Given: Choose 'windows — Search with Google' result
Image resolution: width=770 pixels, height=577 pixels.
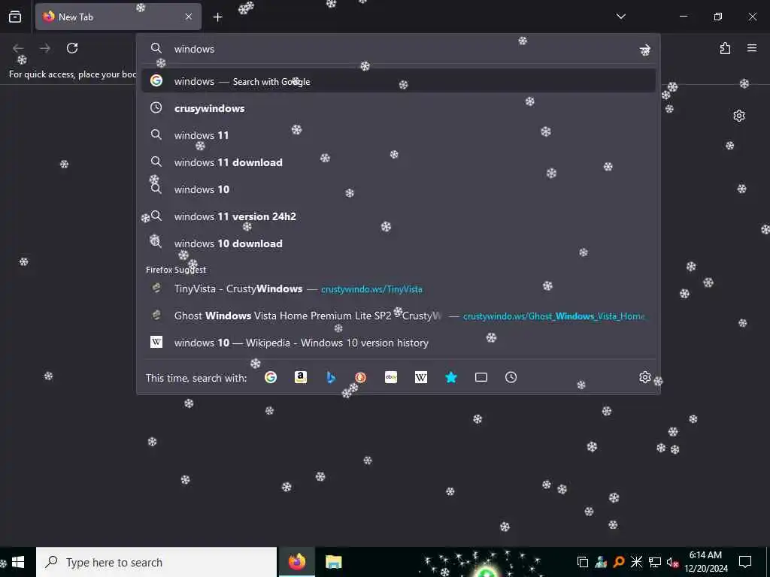Looking at the screenshot, I should (x=399, y=81).
